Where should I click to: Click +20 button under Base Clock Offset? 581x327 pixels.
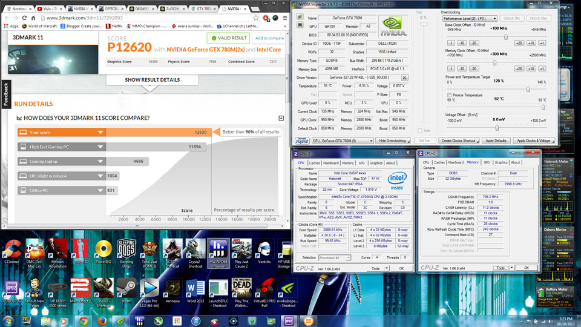pos(519,43)
